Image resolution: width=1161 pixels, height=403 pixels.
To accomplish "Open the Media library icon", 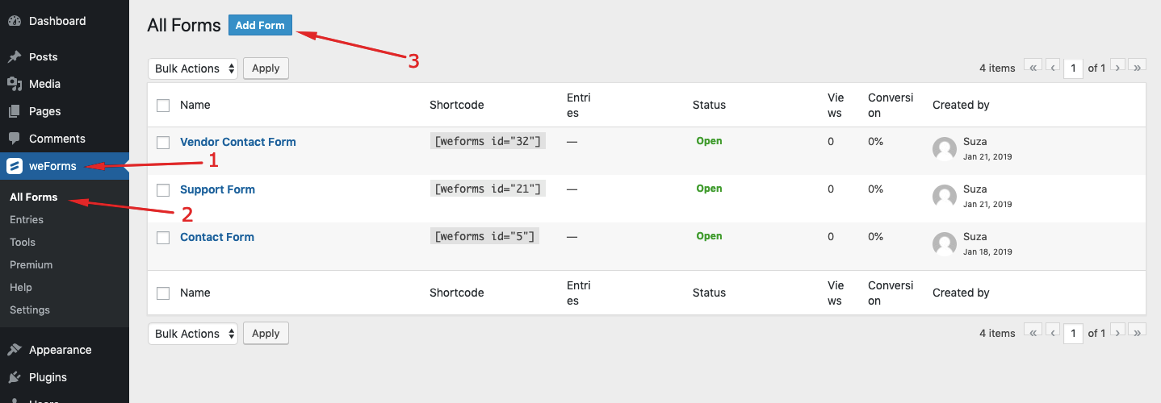I will coord(14,84).
